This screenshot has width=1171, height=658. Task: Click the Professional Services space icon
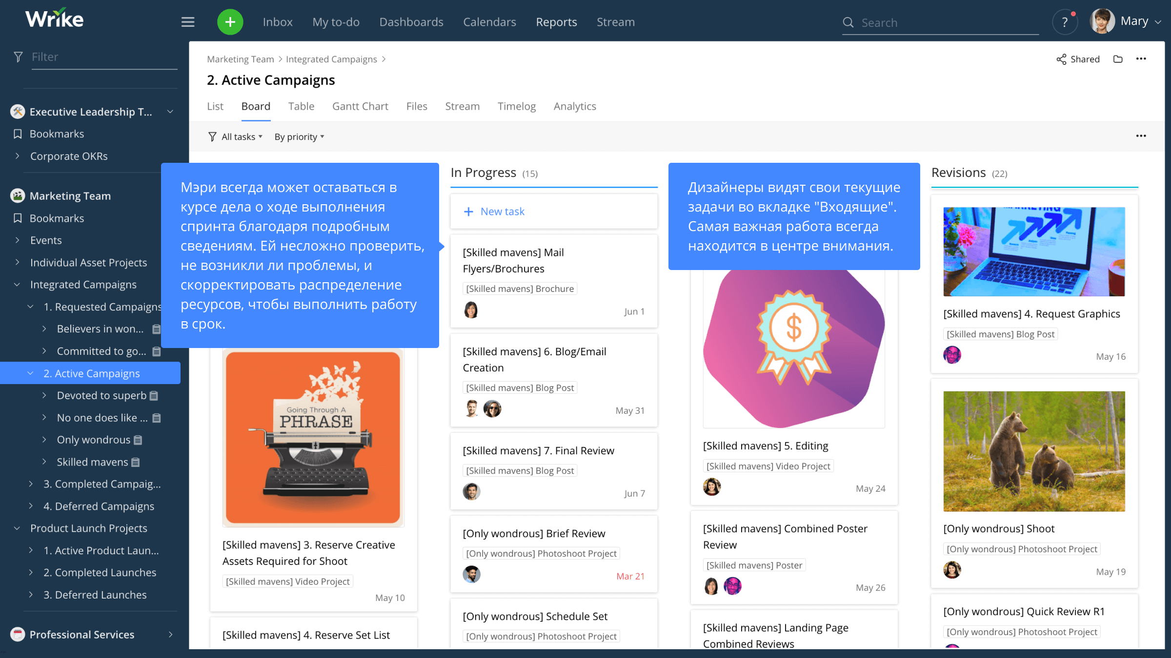(18, 634)
